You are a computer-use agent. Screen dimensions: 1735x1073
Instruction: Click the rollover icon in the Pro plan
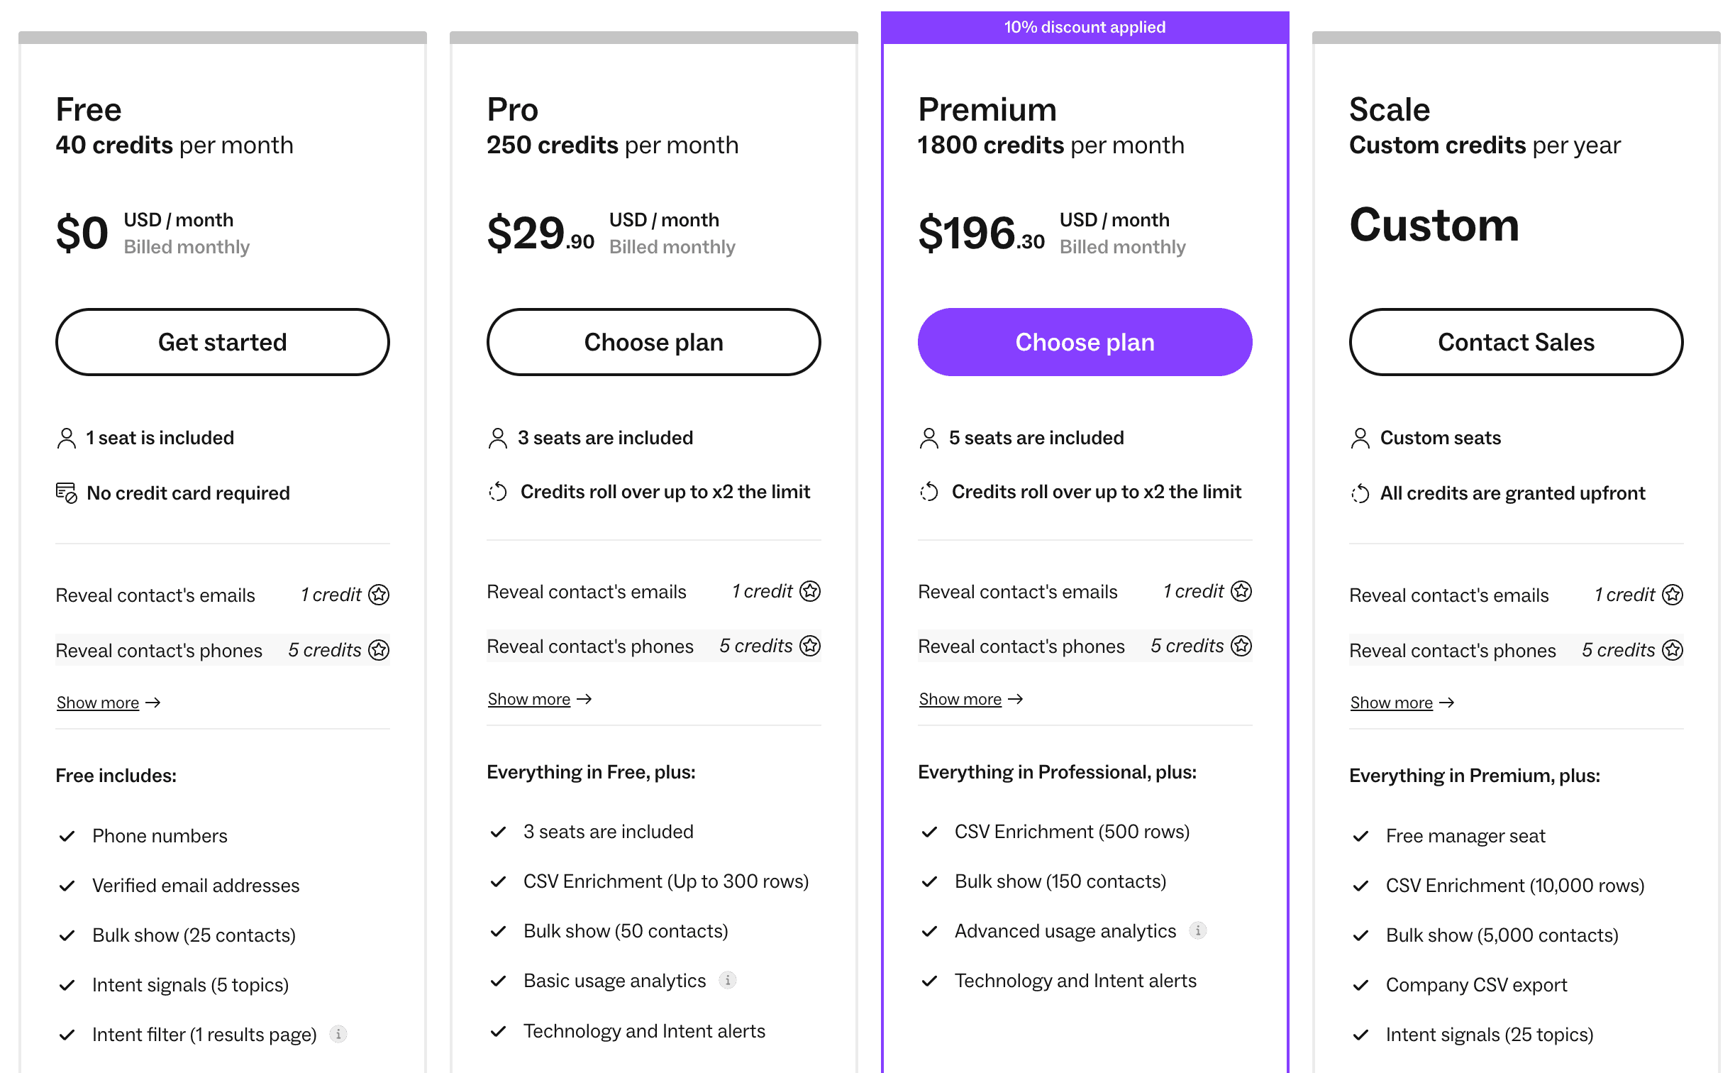[x=498, y=492]
